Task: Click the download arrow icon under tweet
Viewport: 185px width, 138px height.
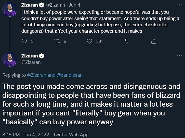Action: click(x=126, y=41)
